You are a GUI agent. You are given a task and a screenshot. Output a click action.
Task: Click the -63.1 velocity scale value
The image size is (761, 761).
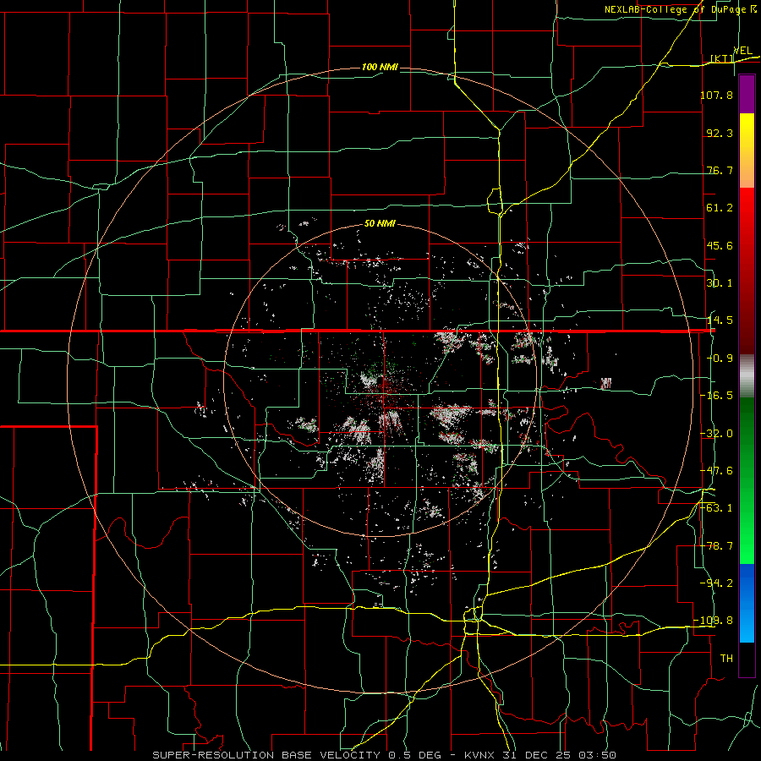pyautogui.click(x=716, y=508)
